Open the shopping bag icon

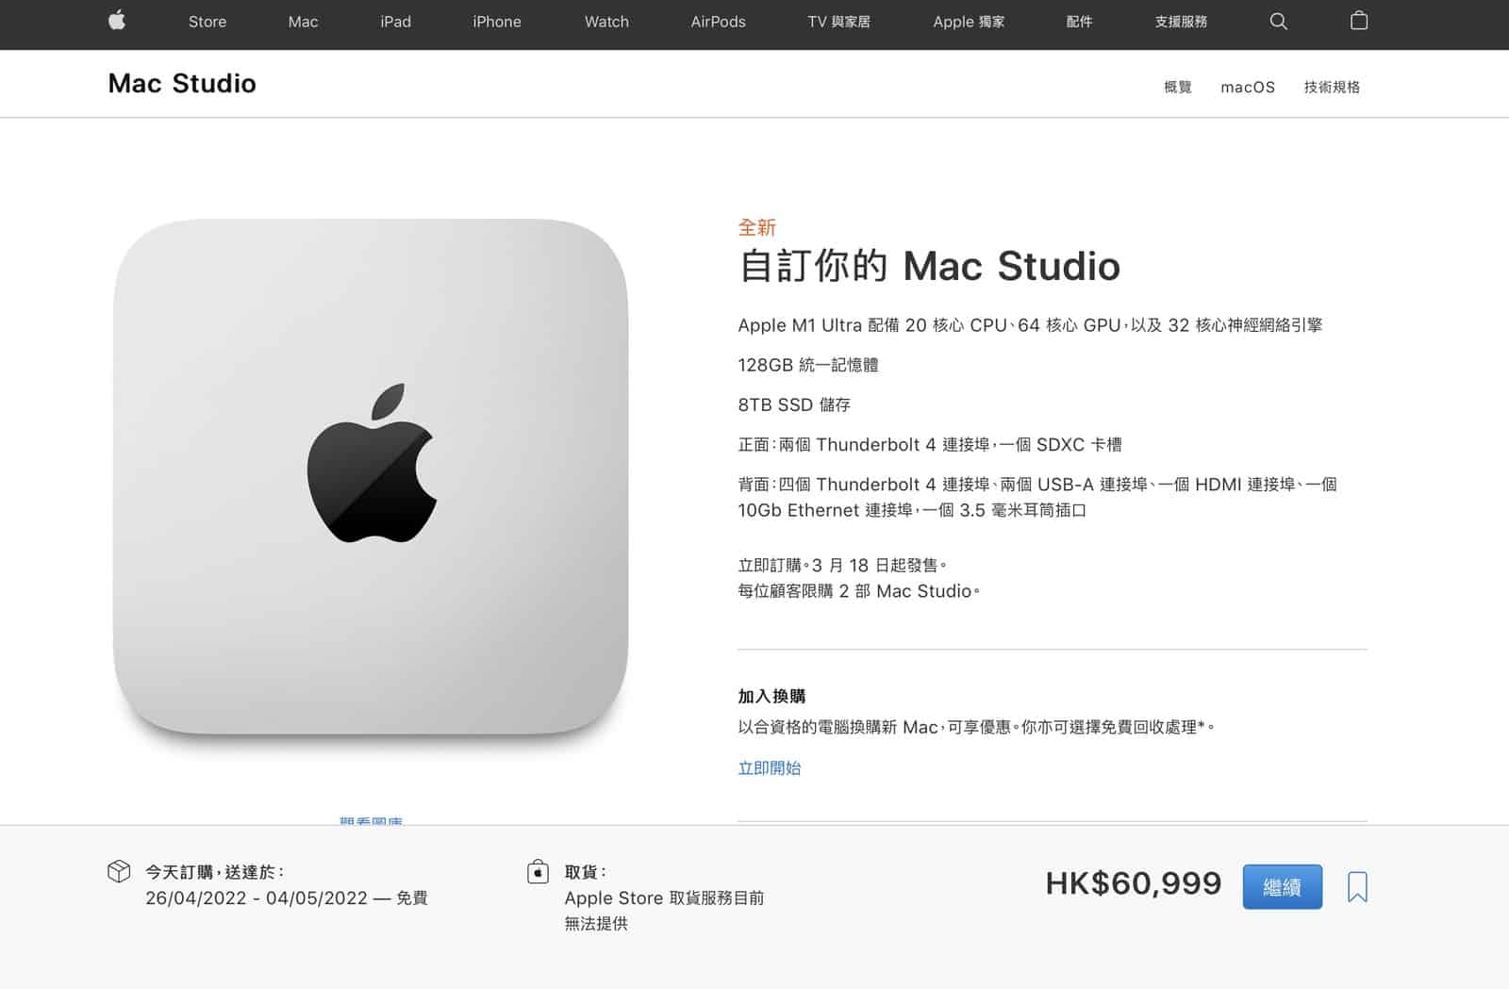click(1359, 21)
